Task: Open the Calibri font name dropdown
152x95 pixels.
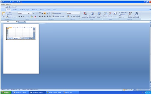Action: (x=27, y=13)
